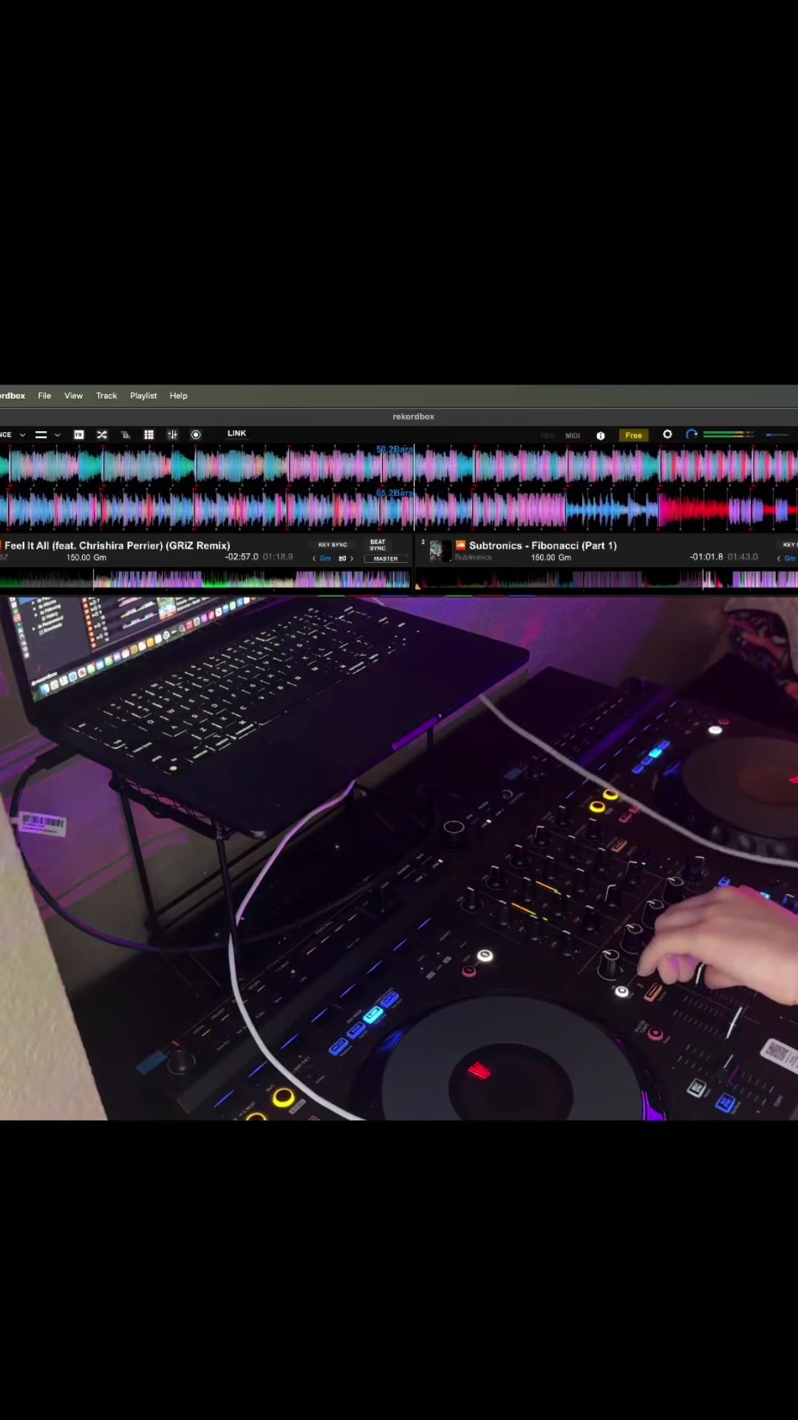Viewport: 798px width, 1420px height.
Task: Expand the deck layout dropdown arrow
Action: (x=58, y=435)
